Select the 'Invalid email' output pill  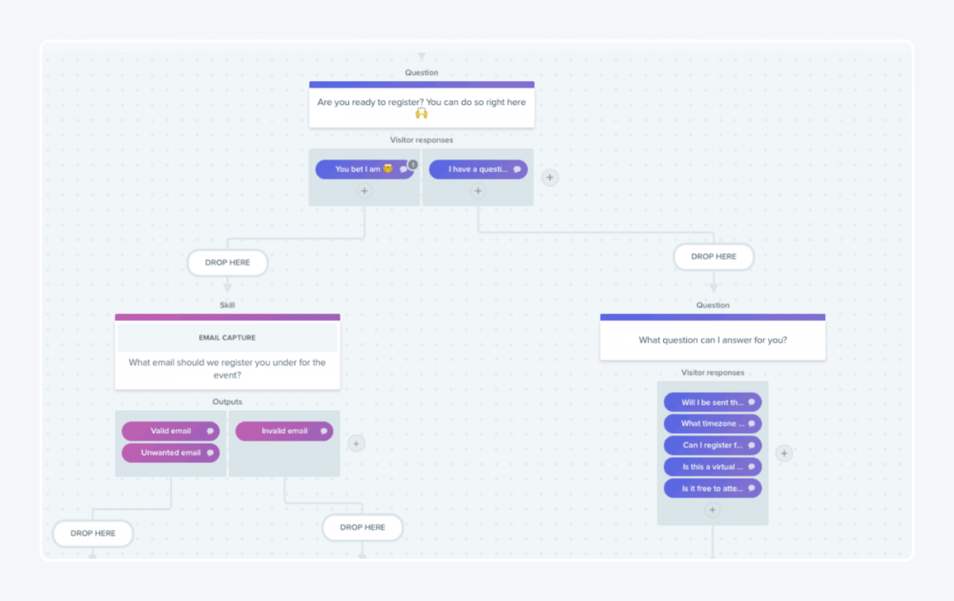click(x=284, y=431)
